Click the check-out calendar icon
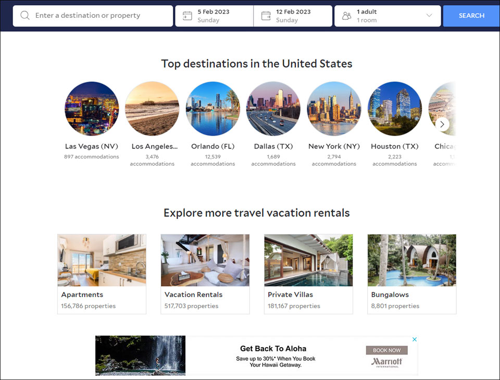 click(266, 16)
